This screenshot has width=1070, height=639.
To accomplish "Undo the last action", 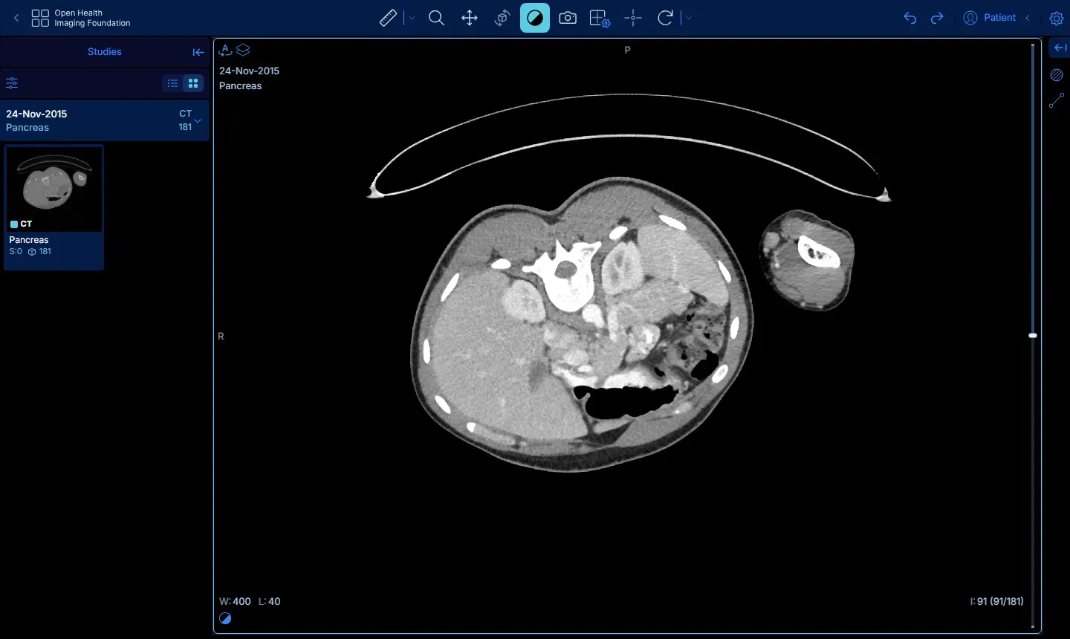I will coord(910,18).
